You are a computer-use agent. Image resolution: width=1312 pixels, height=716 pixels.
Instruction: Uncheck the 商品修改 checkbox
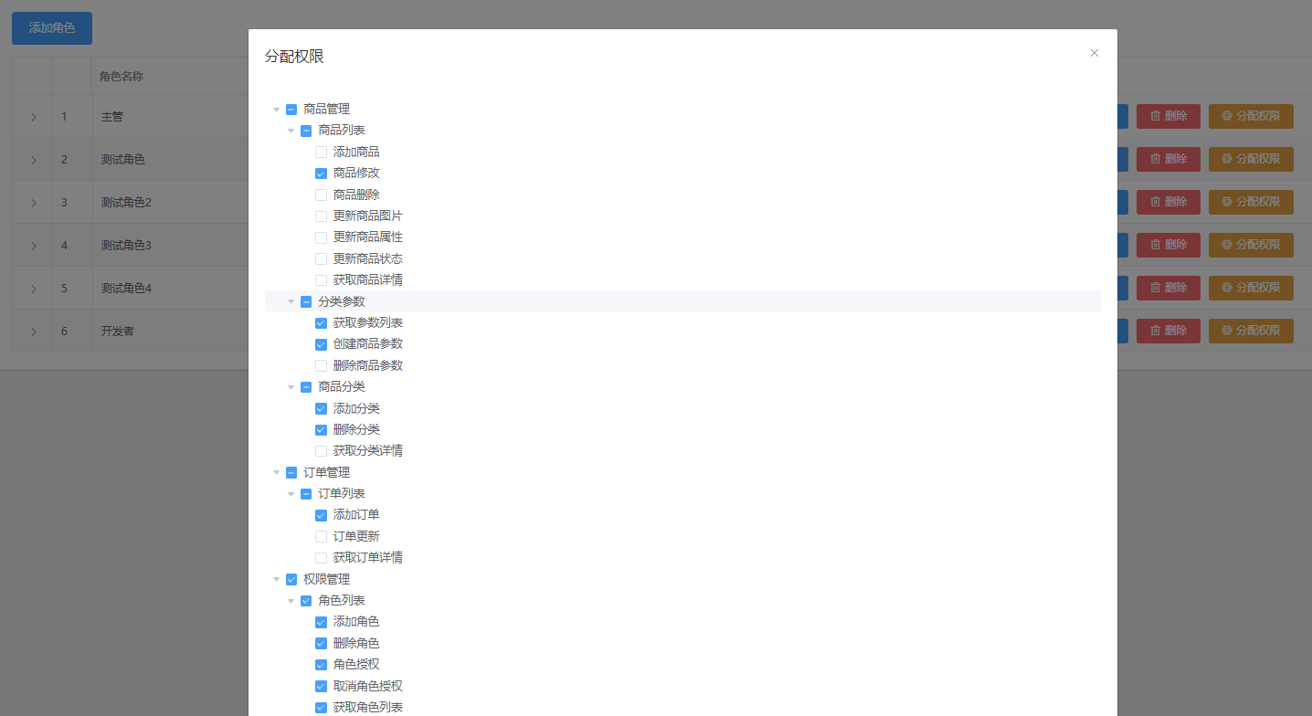321,174
